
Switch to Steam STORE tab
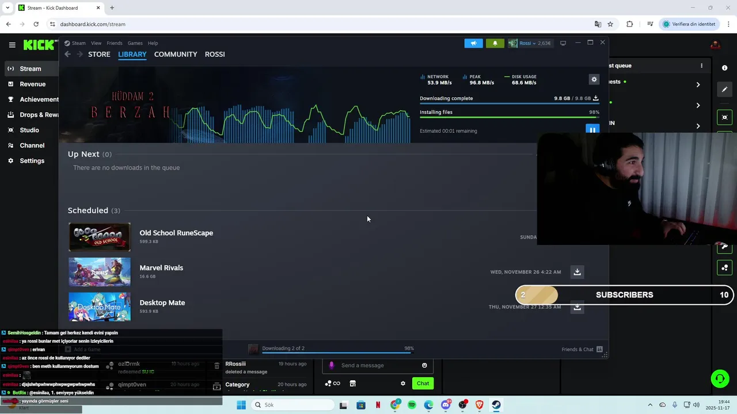[99, 54]
